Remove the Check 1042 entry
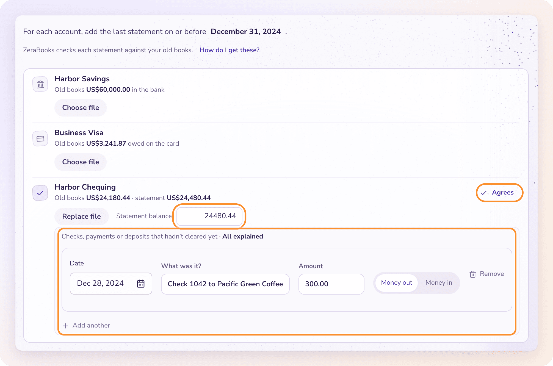This screenshot has width=553, height=366. click(x=487, y=274)
